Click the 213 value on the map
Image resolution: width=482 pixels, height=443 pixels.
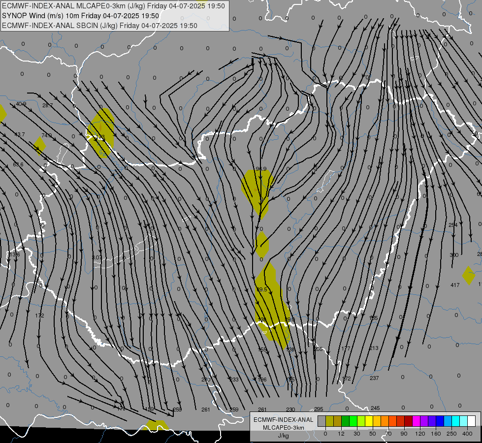click(374, 348)
